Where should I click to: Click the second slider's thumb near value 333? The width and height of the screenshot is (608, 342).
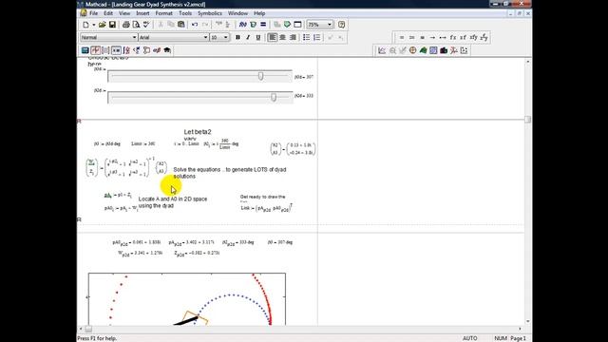pyautogui.click(x=274, y=97)
